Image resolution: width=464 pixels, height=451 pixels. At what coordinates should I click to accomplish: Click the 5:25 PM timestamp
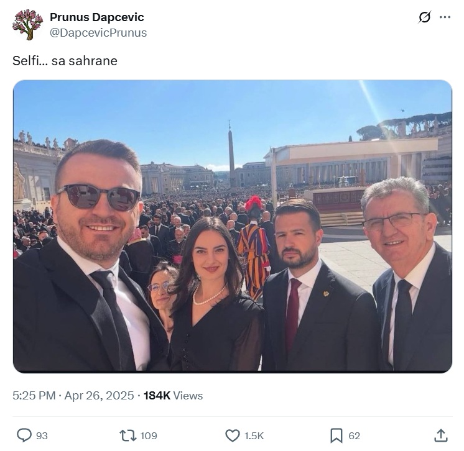click(x=34, y=396)
